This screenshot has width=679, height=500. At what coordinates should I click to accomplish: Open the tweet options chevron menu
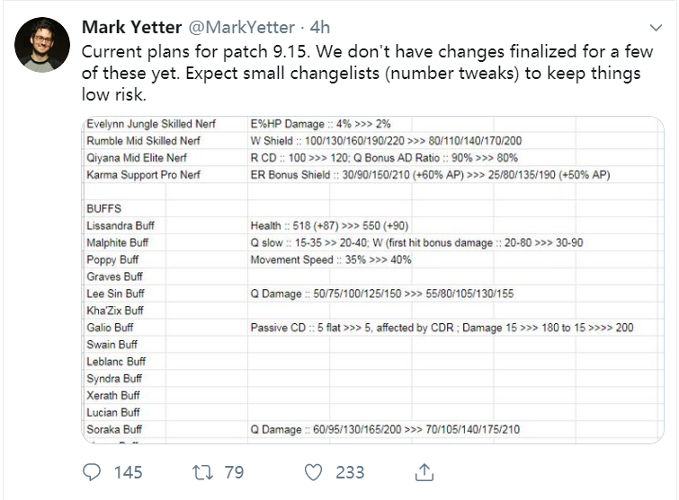coord(656,28)
